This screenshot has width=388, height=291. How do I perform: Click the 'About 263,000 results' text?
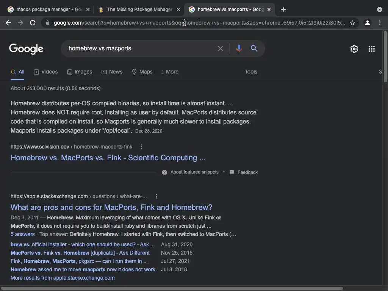[x=55, y=88]
